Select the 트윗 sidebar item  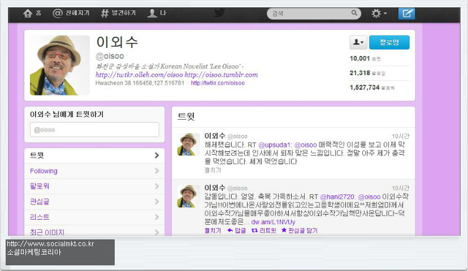pyautogui.click(x=94, y=156)
